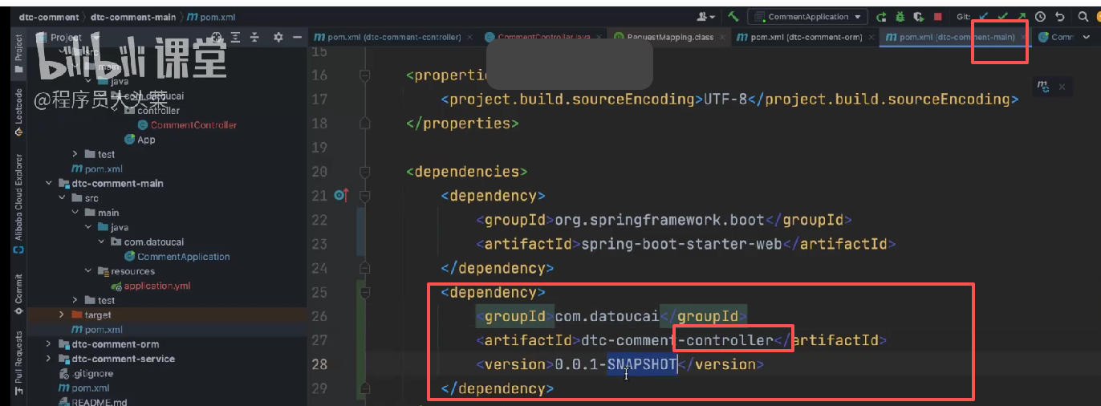The height and width of the screenshot is (406, 1101).
Task: Select App class in project tree
Action: [140, 140]
